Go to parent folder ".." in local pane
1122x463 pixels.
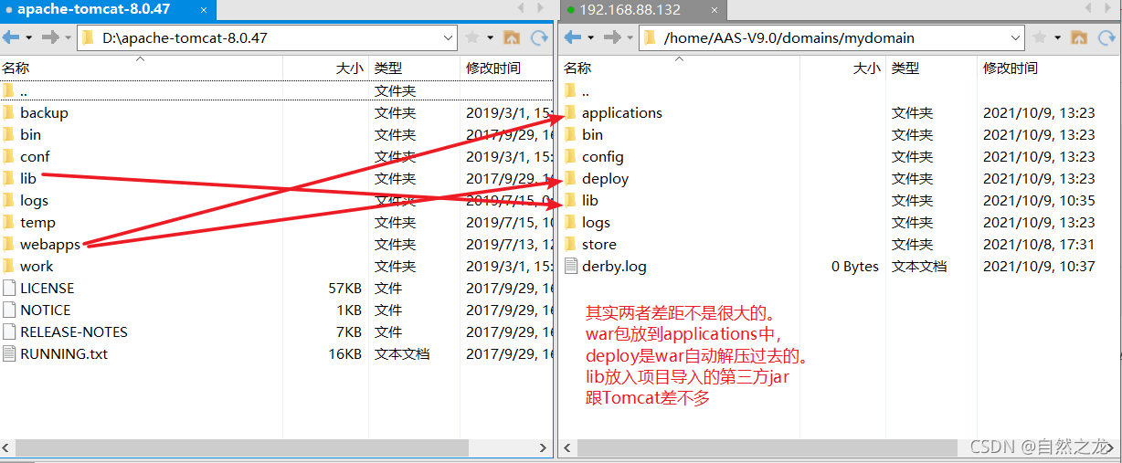pyautogui.click(x=24, y=90)
